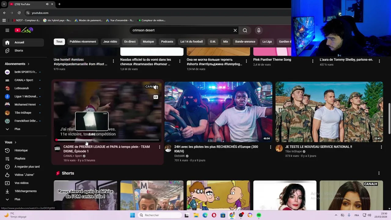Expand the Abonnements section
Screen dimensions: 391x220
coord(17,64)
